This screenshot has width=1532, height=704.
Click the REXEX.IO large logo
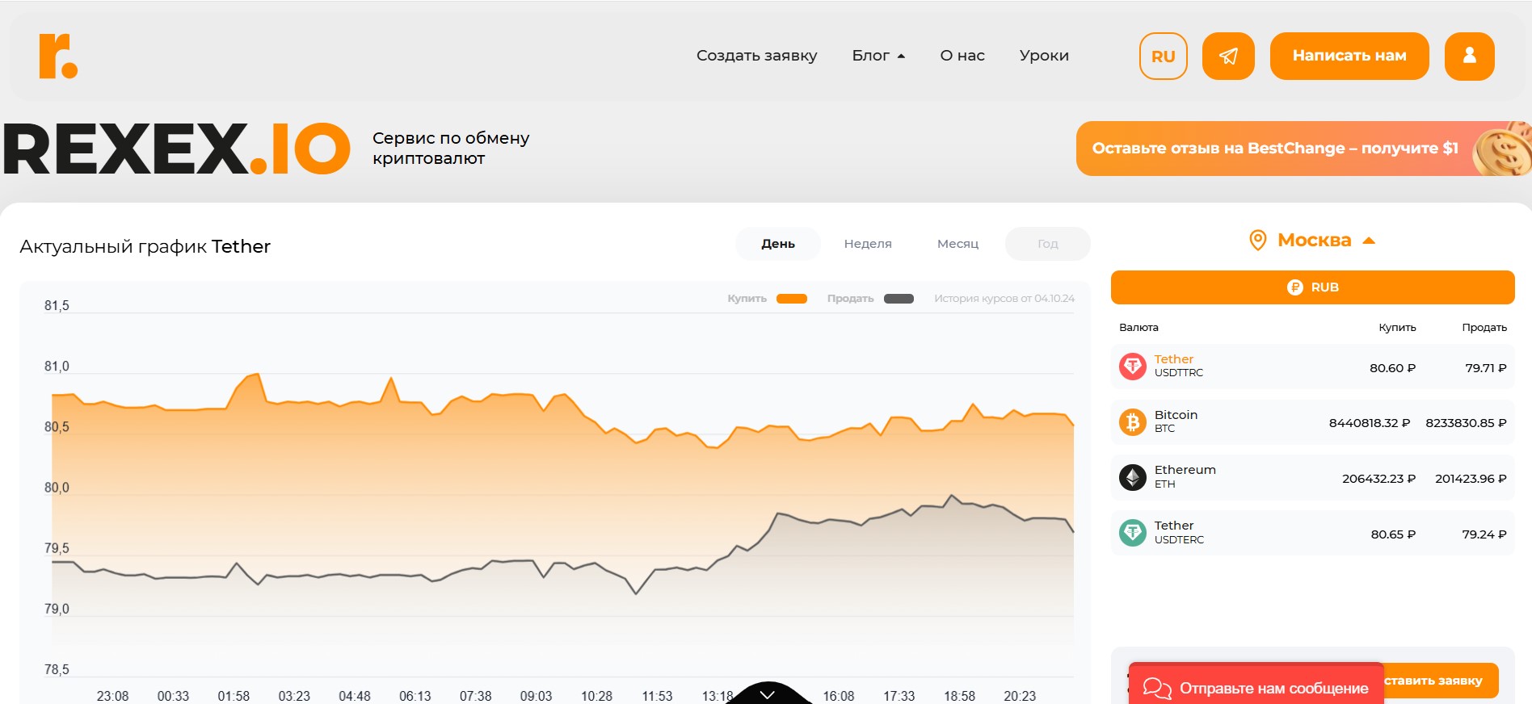click(177, 149)
